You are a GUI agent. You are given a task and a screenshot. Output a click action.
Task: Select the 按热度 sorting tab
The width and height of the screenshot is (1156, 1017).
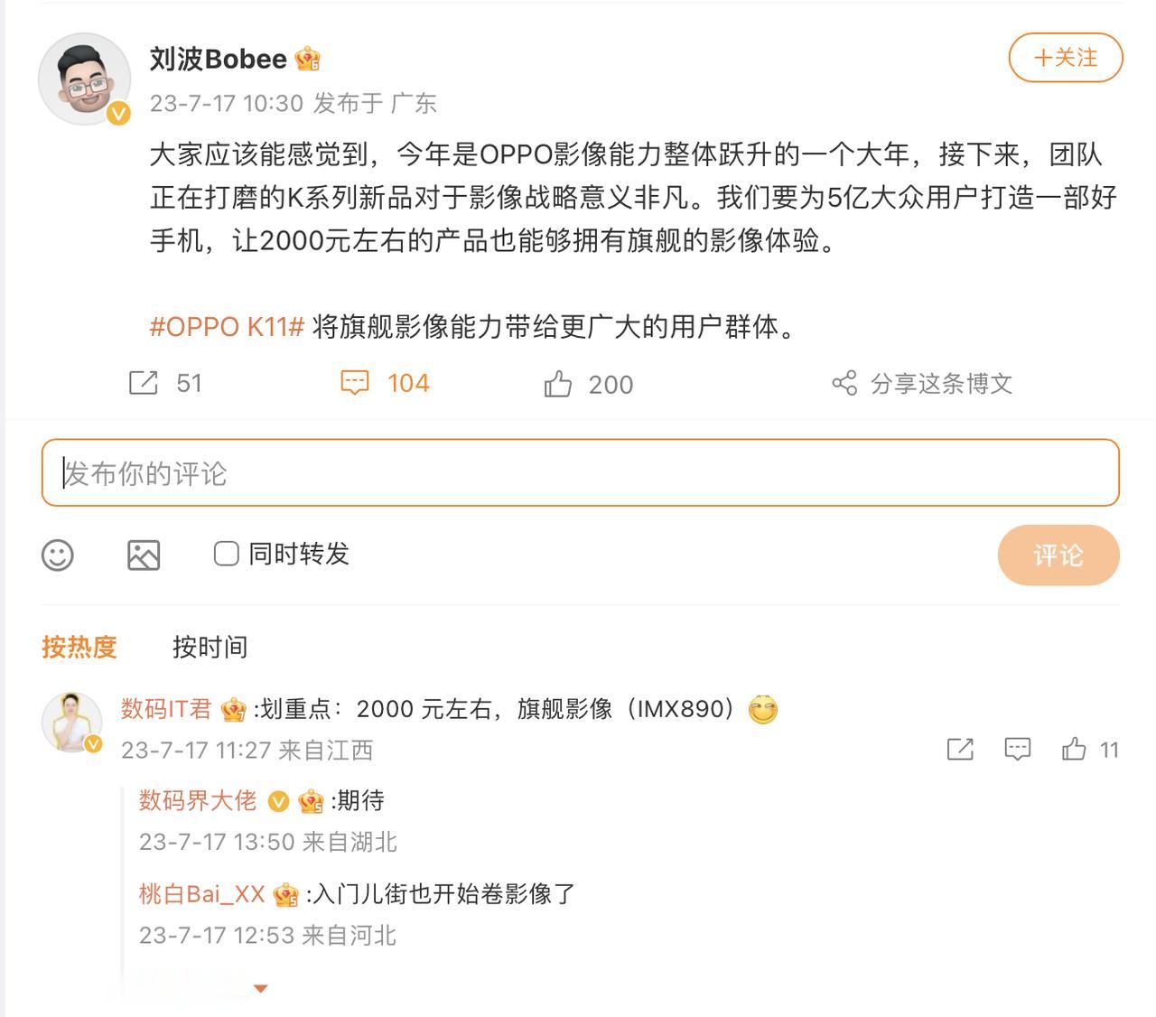pyautogui.click(x=80, y=647)
